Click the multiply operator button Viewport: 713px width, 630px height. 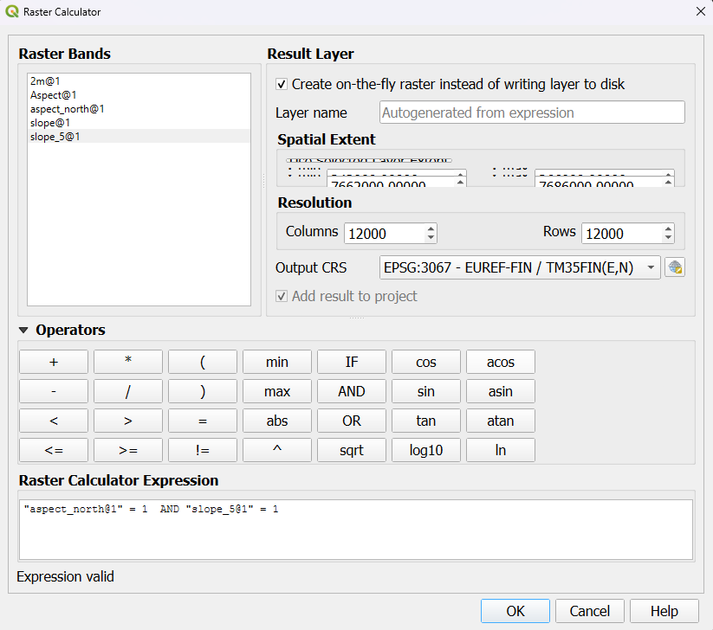click(128, 362)
